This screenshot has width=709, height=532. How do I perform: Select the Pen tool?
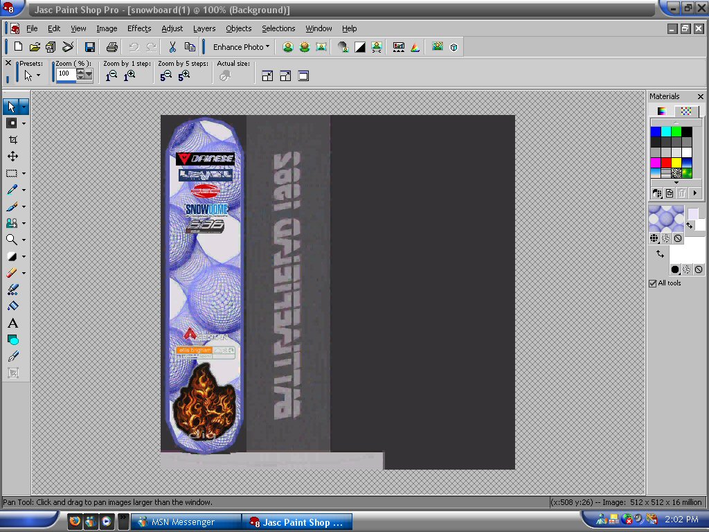click(x=12, y=357)
